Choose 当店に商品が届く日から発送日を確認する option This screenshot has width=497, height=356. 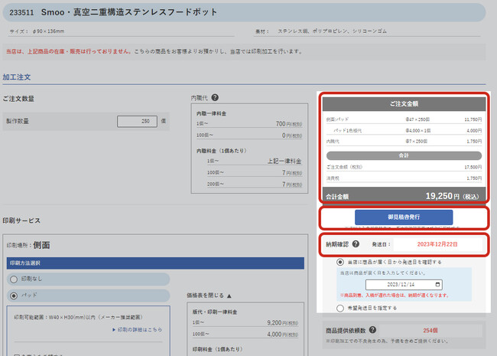339,261
